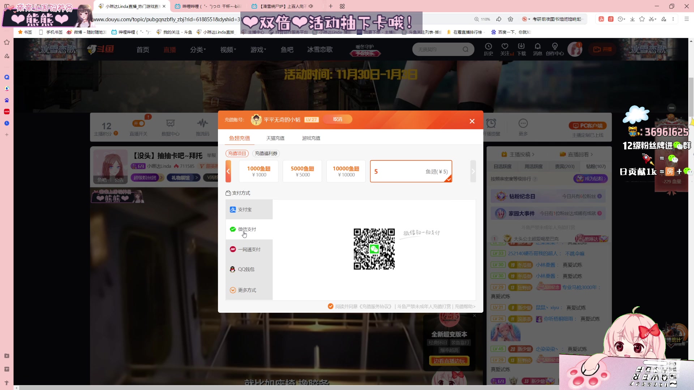The image size is (694, 390).
Task: Open 历史 watch history icon in Douyu header
Action: (488, 49)
